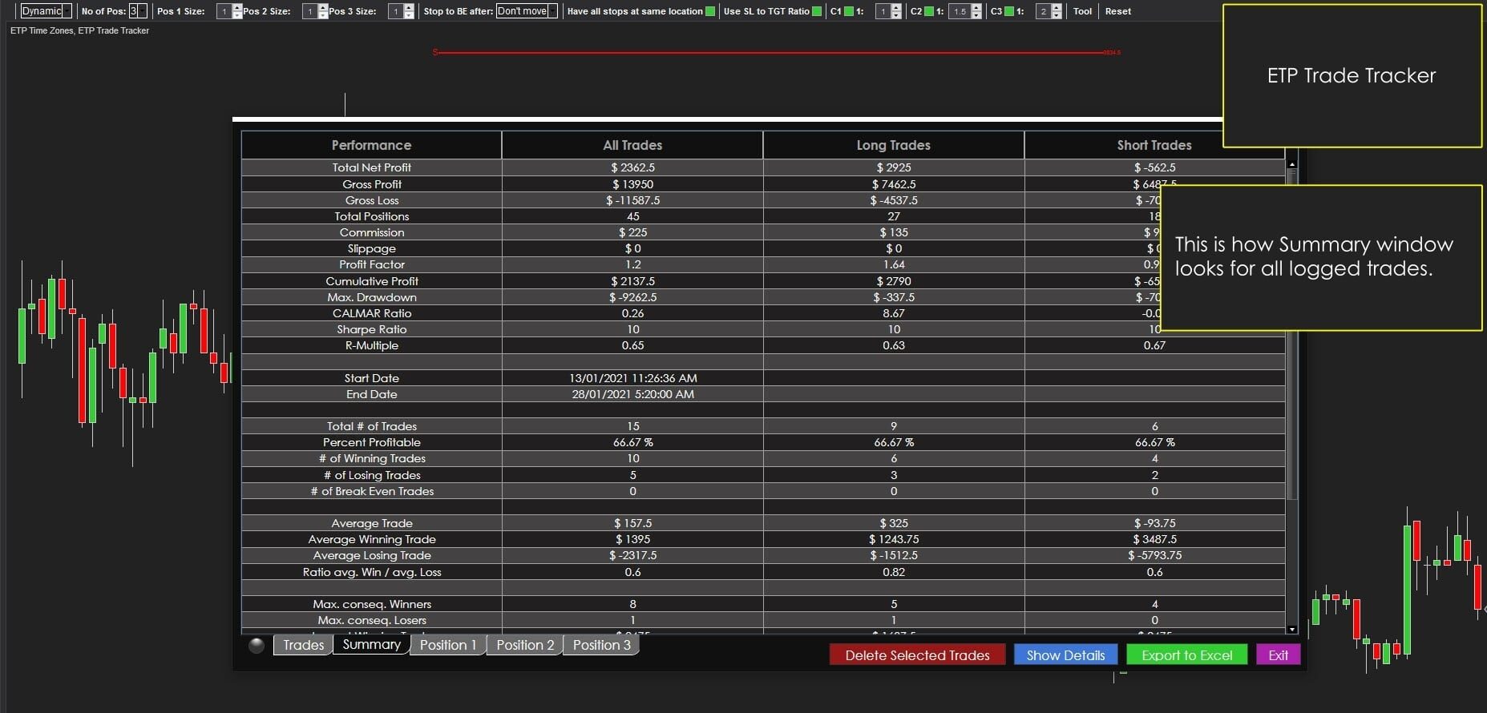Viewport: 1487px width, 713px height.
Task: Decrease Pos 1 Size with down arrow
Action: [237, 15]
